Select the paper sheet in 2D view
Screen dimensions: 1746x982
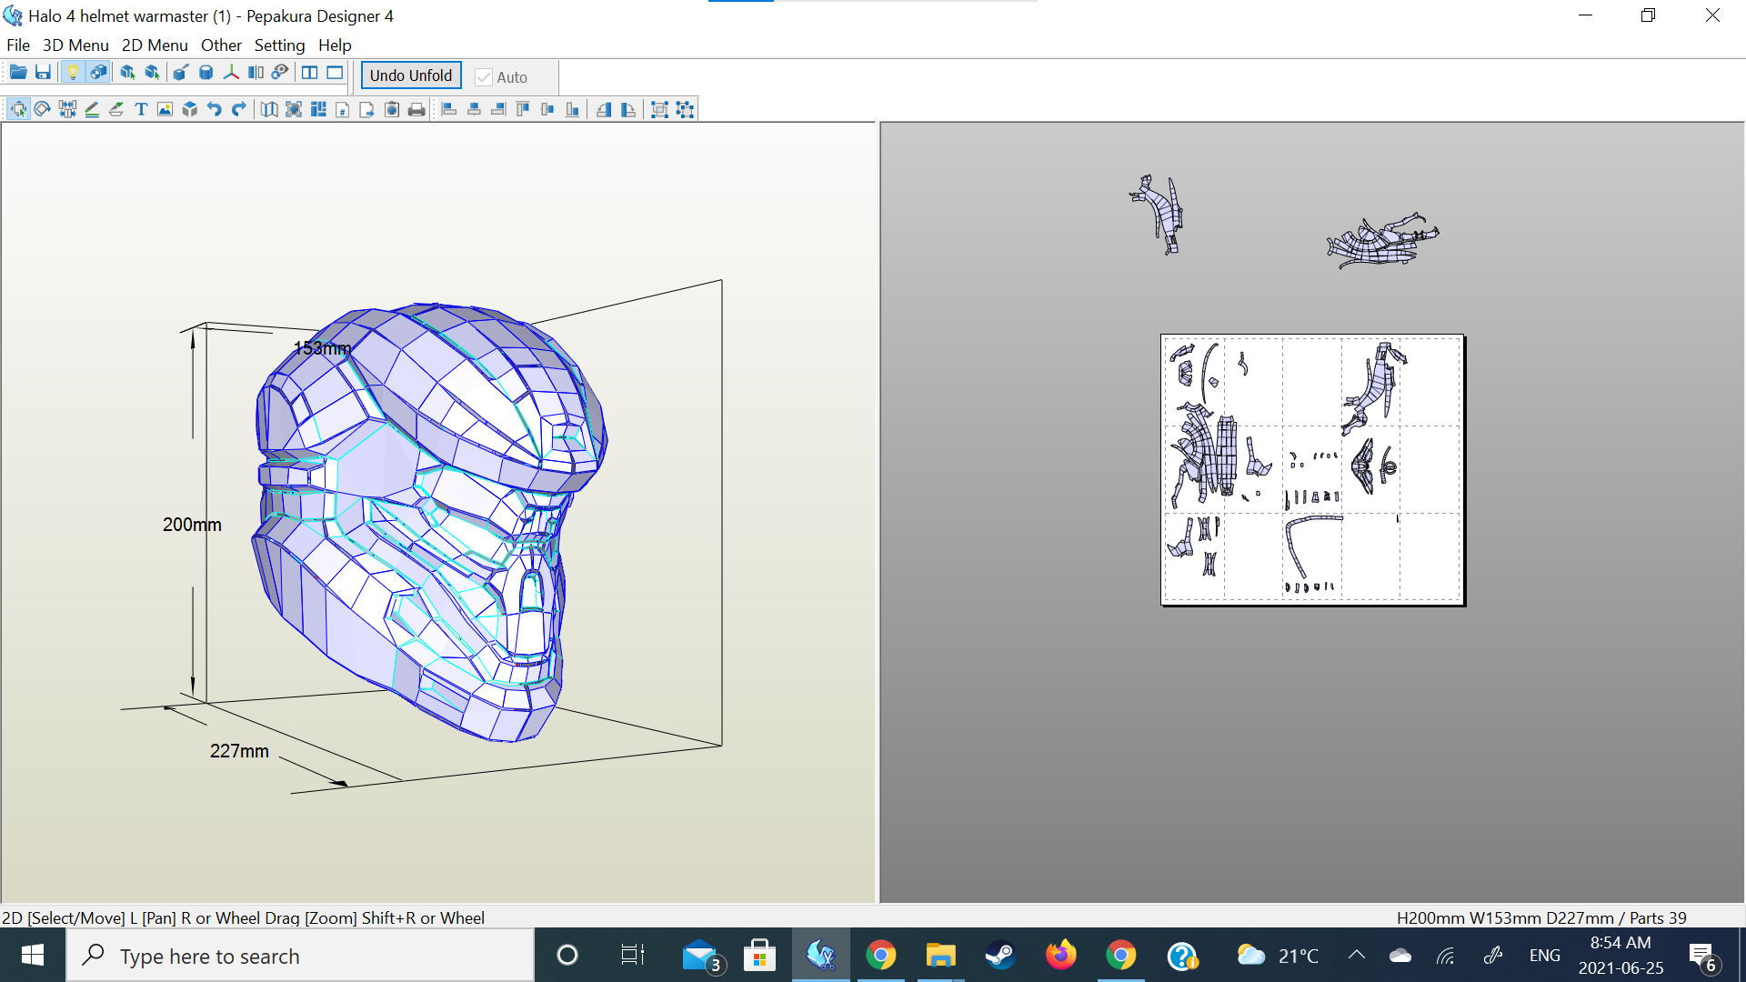[x=1312, y=469]
